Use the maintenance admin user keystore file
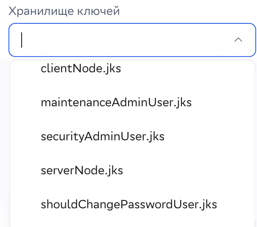Image resolution: width=257 pixels, height=227 pixels. pyautogui.click(x=116, y=102)
